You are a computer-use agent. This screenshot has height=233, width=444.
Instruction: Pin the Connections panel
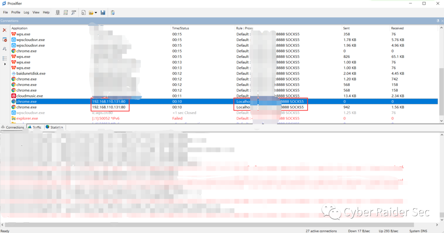coord(438,21)
